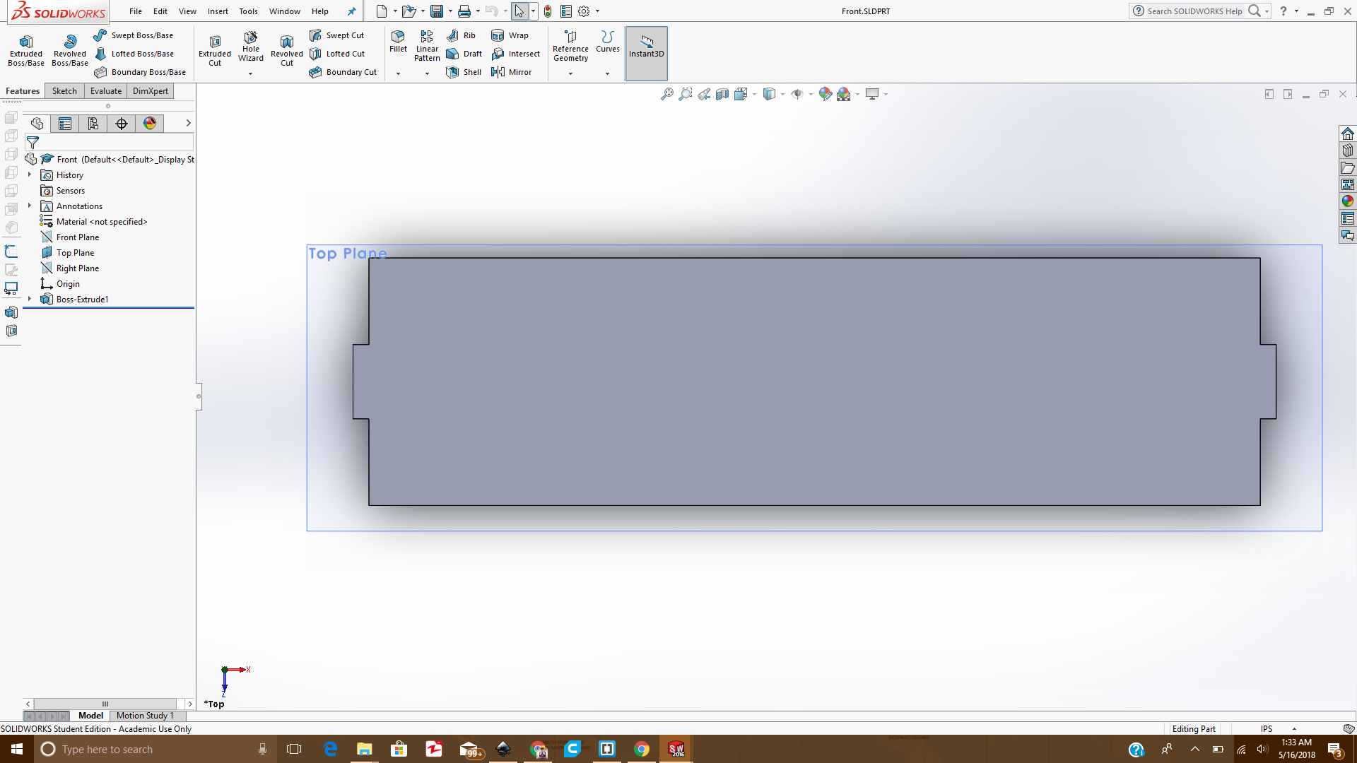Open the Appearances color ball tab
Viewport: 1357px width, 763px height.
click(x=150, y=124)
